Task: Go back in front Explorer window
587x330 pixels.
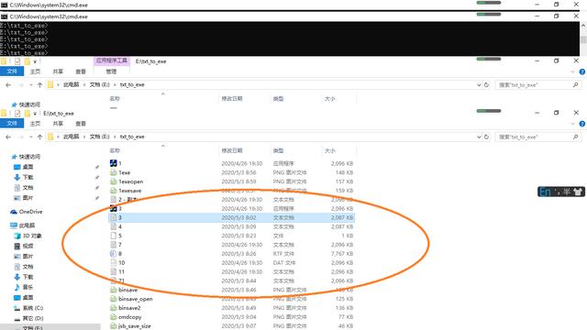Action: (8, 137)
